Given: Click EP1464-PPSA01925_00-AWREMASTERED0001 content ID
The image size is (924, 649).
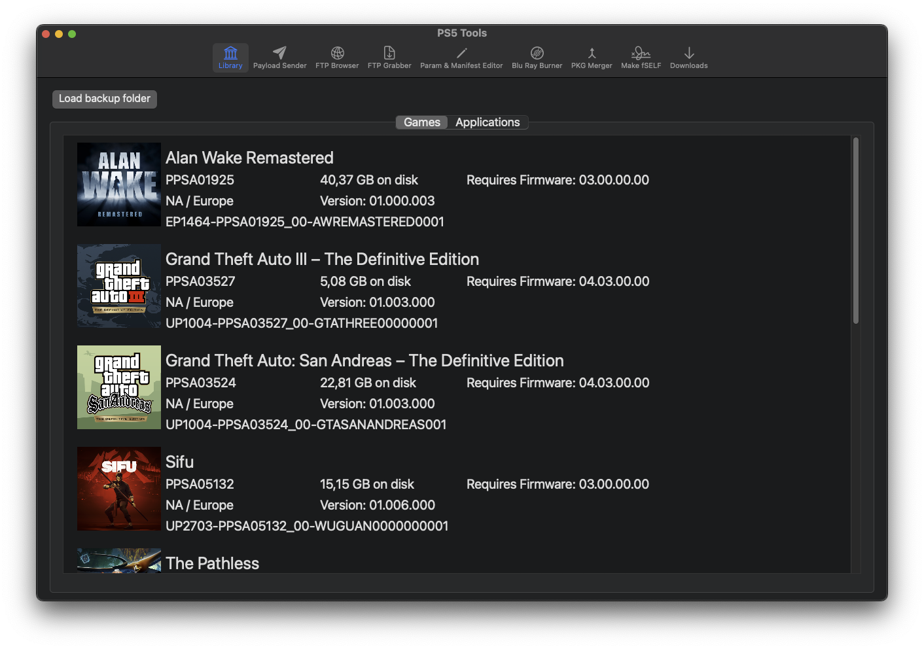Looking at the screenshot, I should [x=305, y=222].
